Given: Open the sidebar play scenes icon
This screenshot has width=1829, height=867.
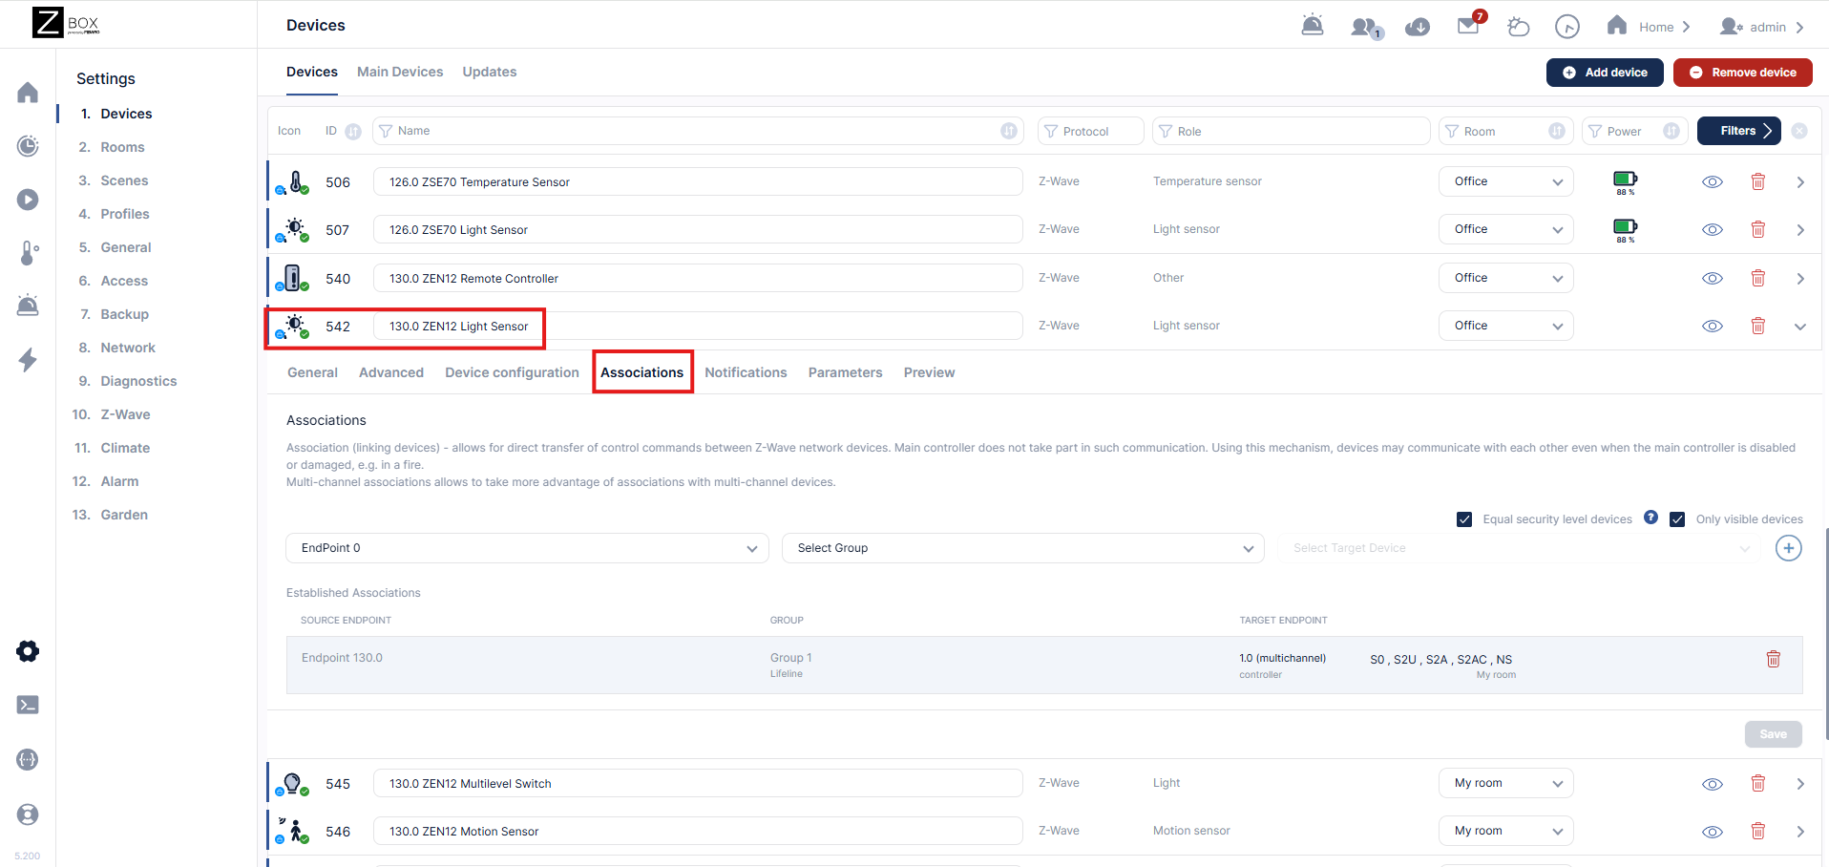Looking at the screenshot, I should [28, 200].
